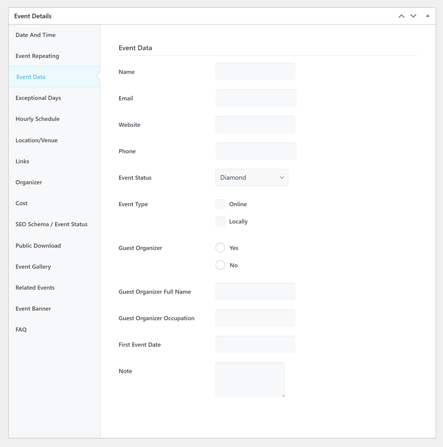
Task: Grab the Note textarea resize handle
Action: (x=283, y=395)
